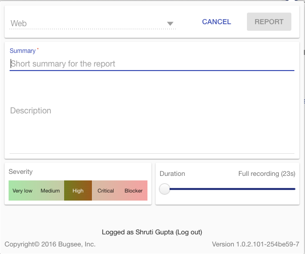Select High severity option
The width and height of the screenshot is (305, 254).
click(78, 190)
